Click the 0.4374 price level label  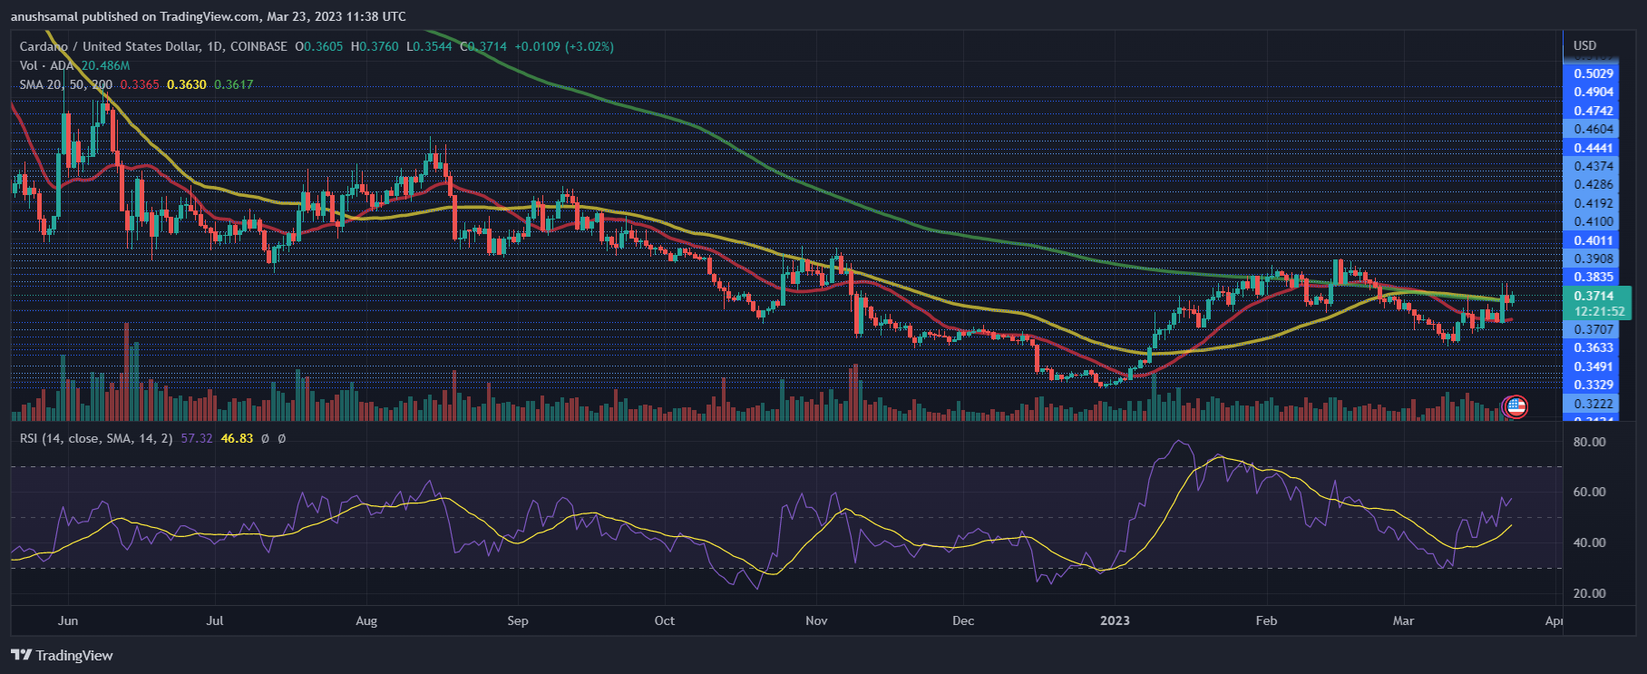[x=1593, y=166]
